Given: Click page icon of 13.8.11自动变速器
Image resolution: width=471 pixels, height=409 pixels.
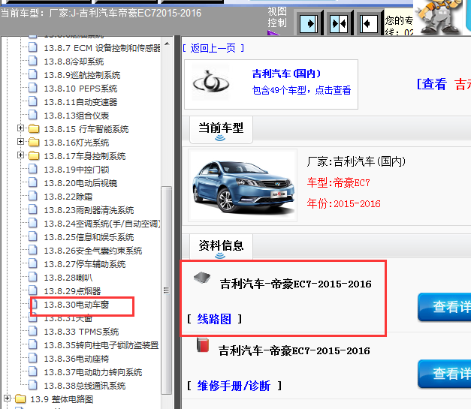Looking at the screenshot, I should coord(33,101).
